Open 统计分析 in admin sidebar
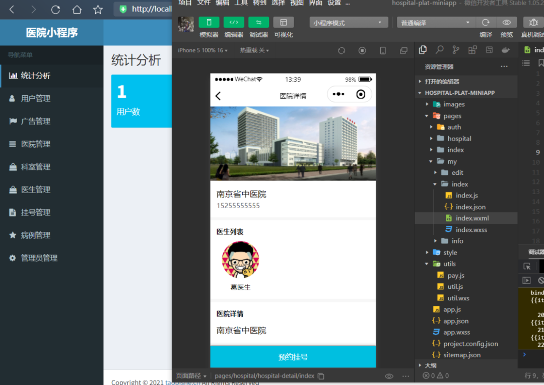 [52, 76]
